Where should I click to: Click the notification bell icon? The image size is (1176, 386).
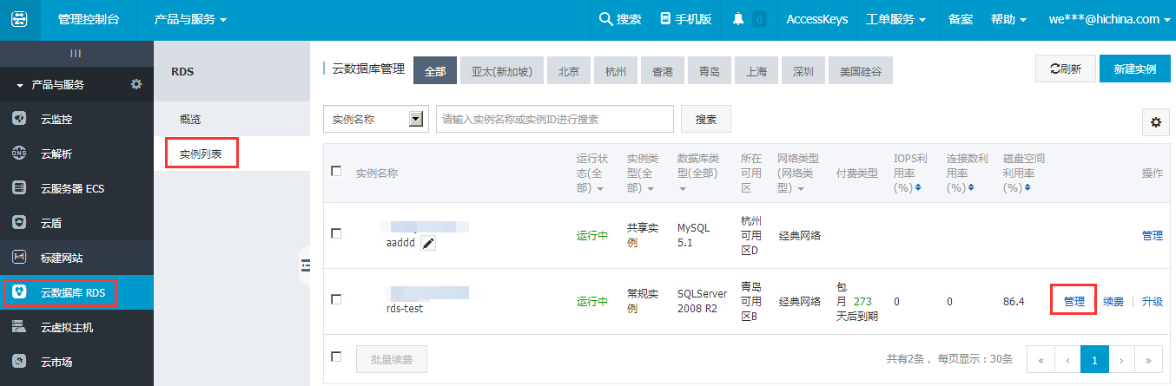click(x=738, y=19)
